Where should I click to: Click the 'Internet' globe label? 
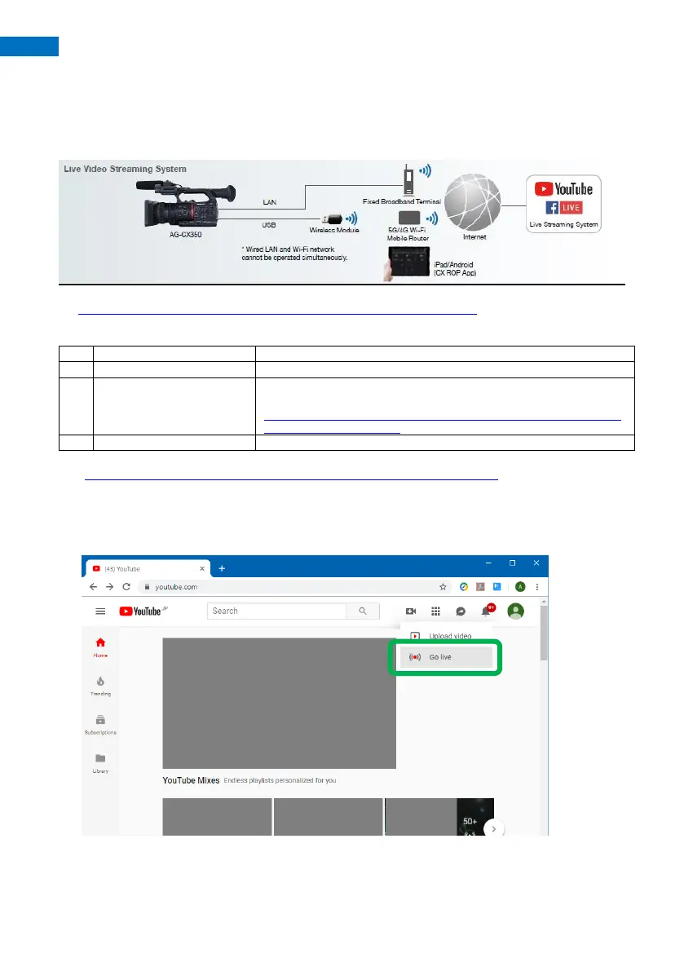coord(474,236)
